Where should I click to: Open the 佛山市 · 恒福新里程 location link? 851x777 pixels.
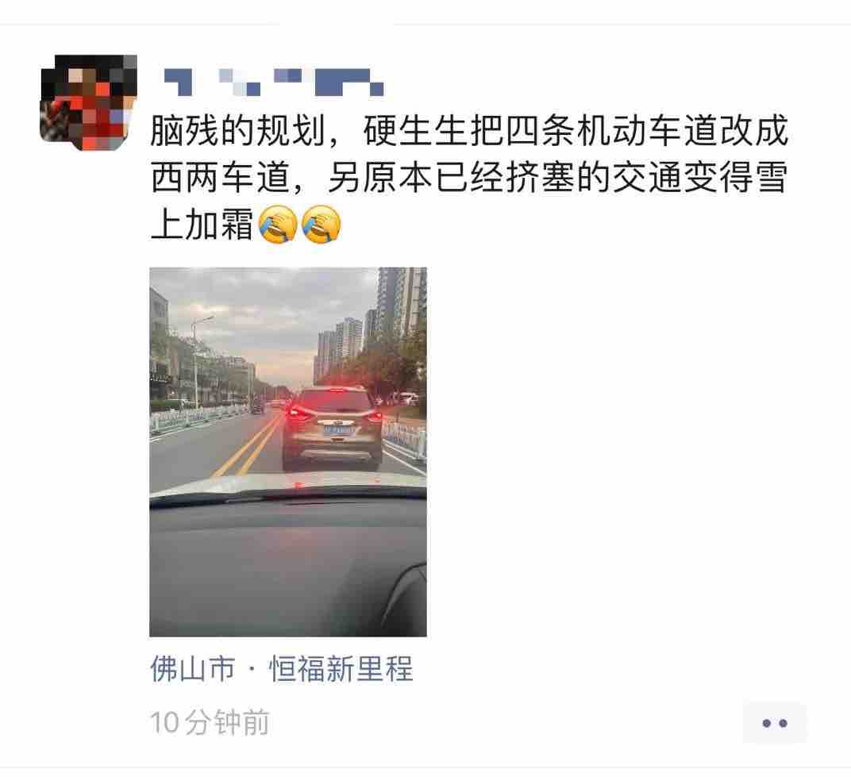pos(282,668)
